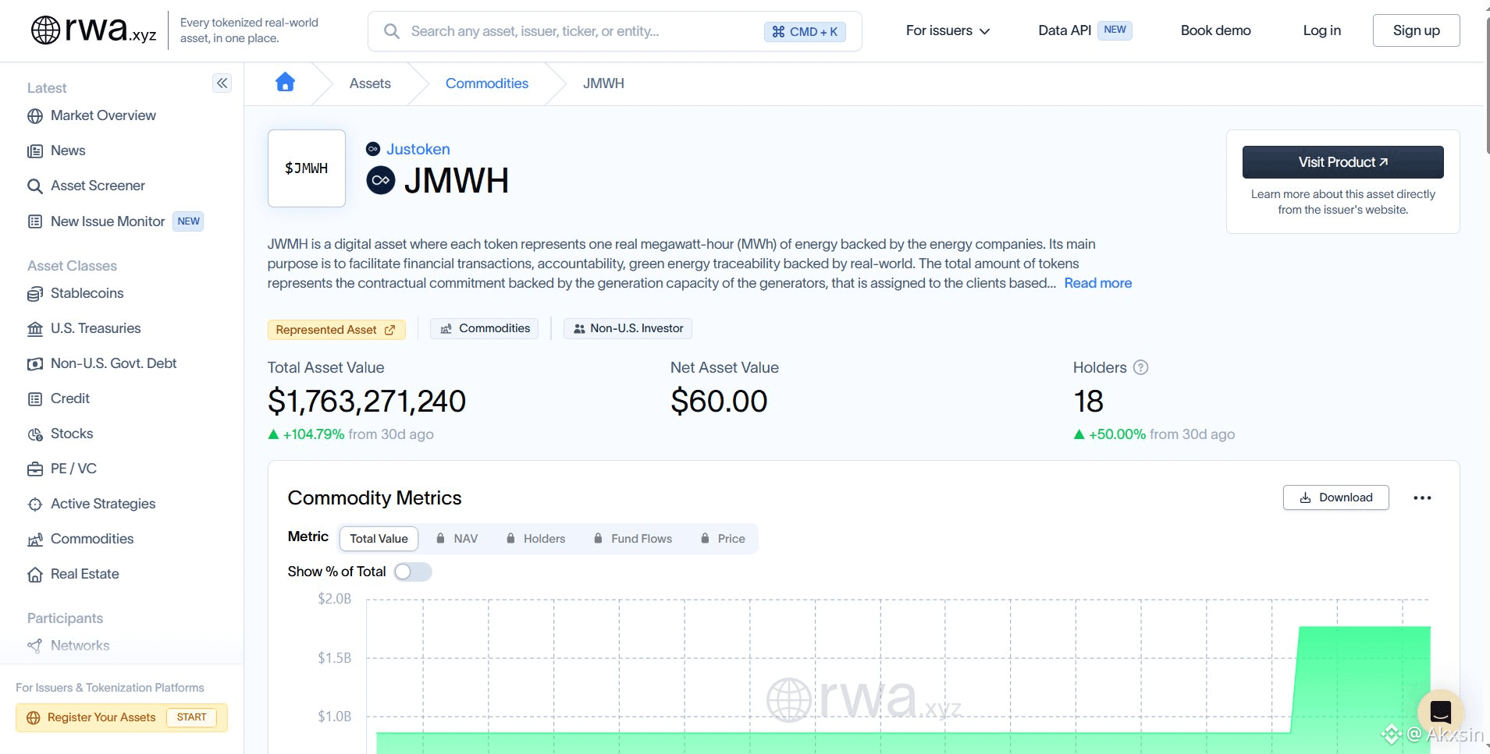Viewport: 1490px width, 754px height.
Task: Click the $JMWH asset logo thumbnail
Action: click(x=307, y=168)
